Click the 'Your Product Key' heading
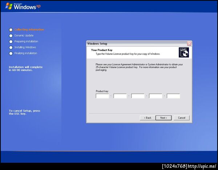This screenshot has height=170, width=218. [102, 50]
